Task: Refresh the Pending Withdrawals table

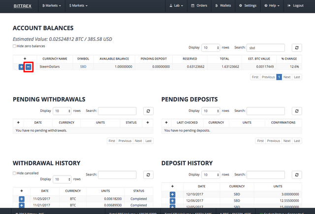Action: click(x=148, y=111)
